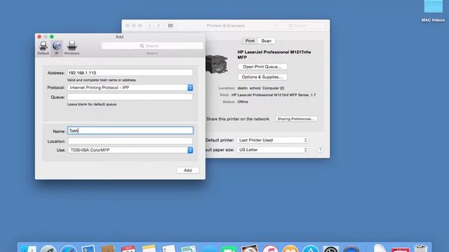Click Options & Supplies button
The image size is (449, 252).
pos(262,77)
